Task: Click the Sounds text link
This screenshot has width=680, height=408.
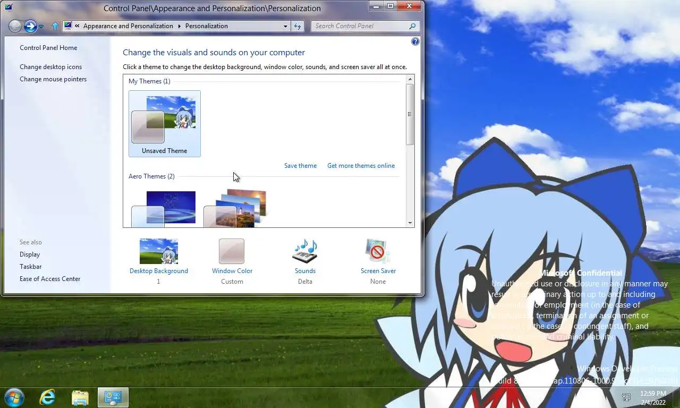Action: pyautogui.click(x=305, y=271)
